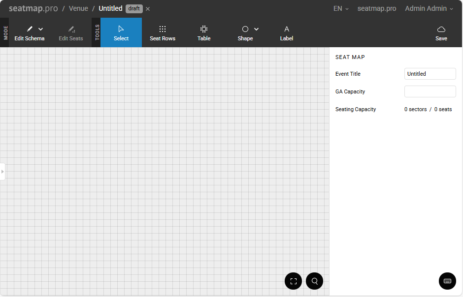Open the canvas search magnifier button
This screenshot has width=463, height=297.
click(314, 281)
